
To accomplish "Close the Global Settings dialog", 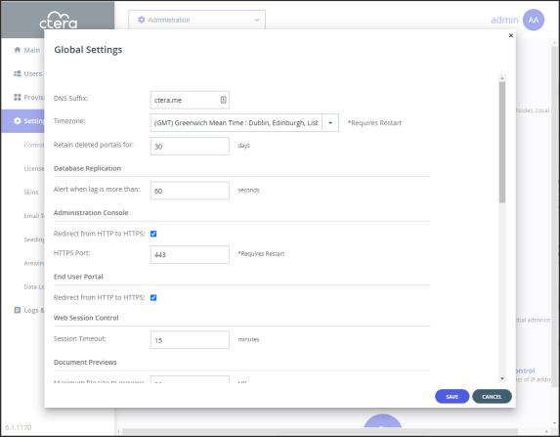I will click(x=511, y=35).
